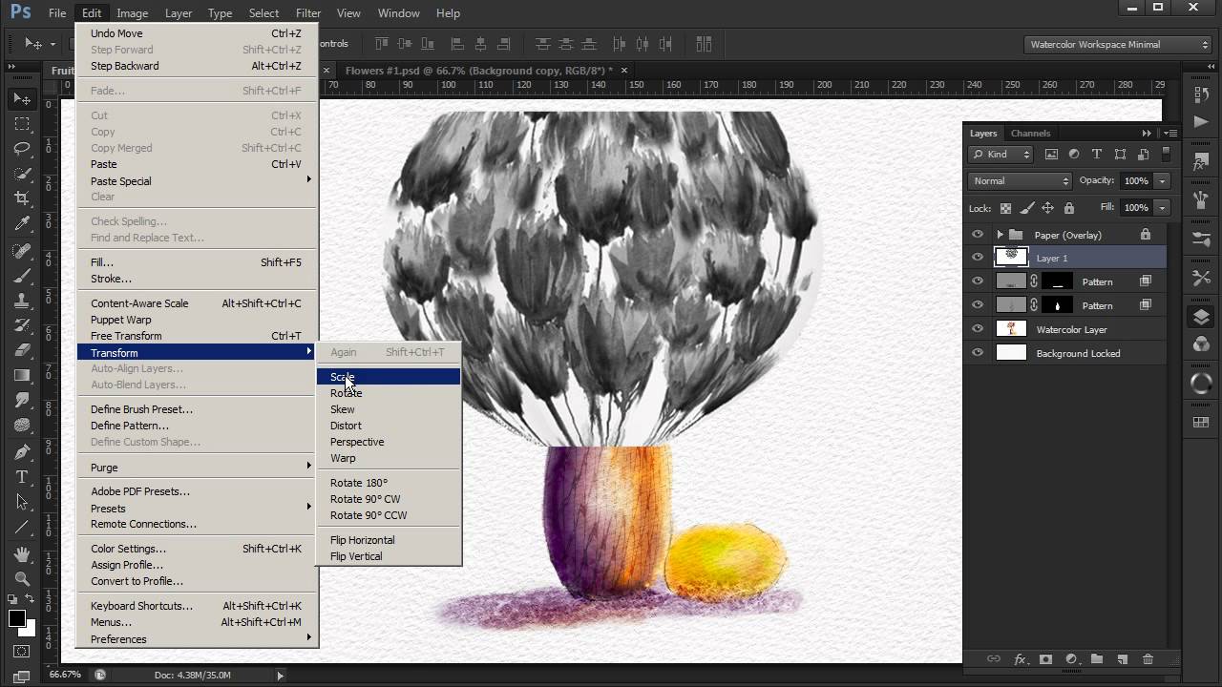Select the Eraser tool
This screenshot has width=1222, height=687.
tap(22, 350)
